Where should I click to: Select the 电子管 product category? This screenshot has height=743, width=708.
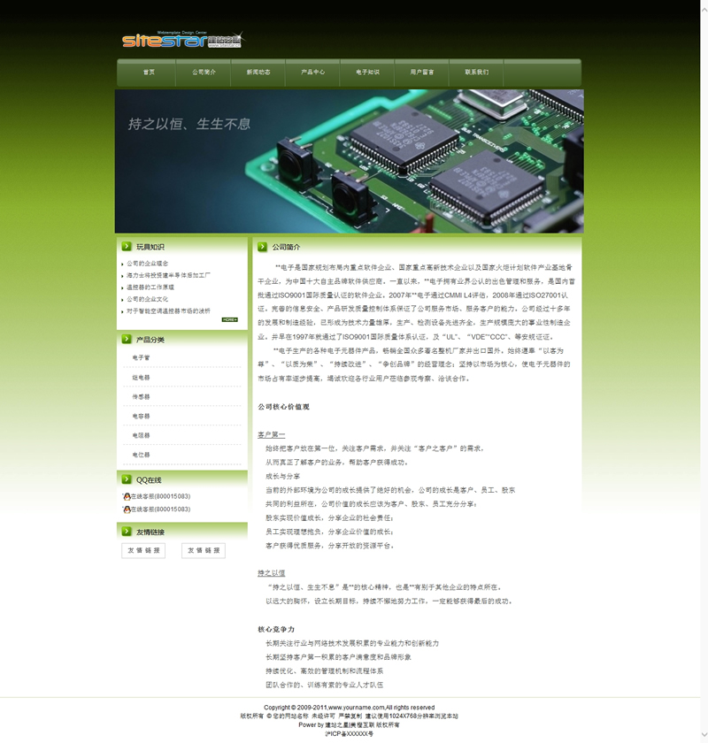click(x=142, y=358)
